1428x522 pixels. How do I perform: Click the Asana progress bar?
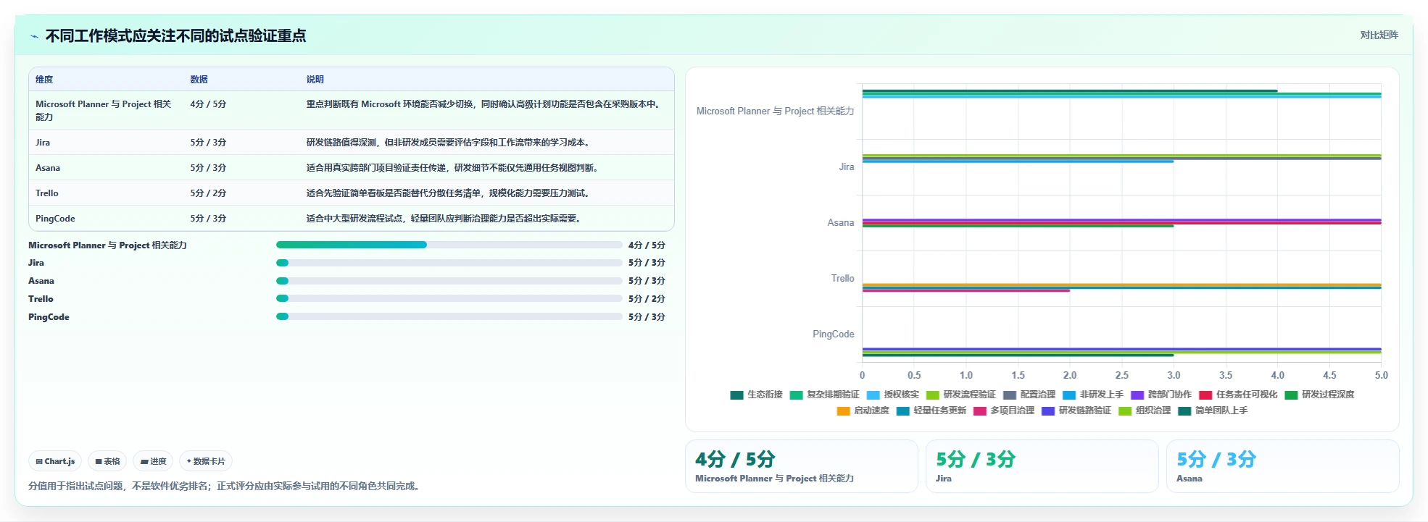449,281
